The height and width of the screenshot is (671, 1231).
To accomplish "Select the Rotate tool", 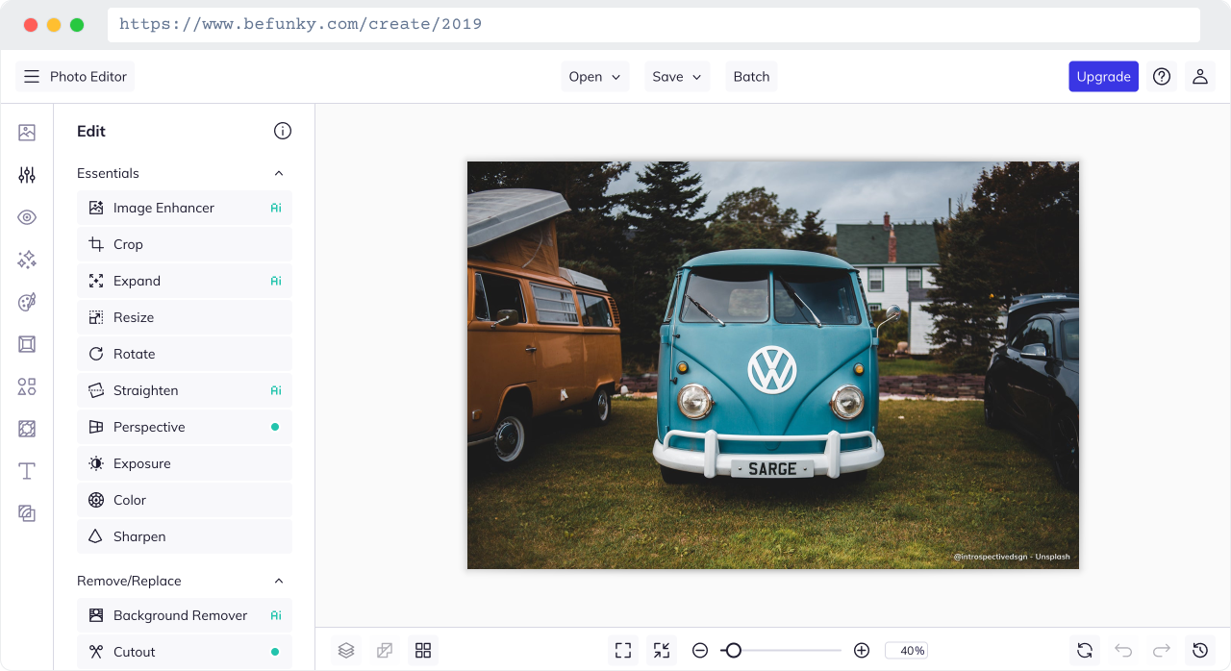I will [x=185, y=354].
